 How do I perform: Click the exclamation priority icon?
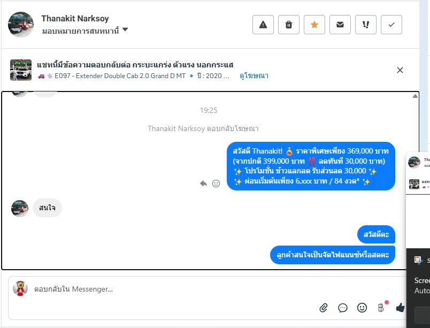point(366,25)
